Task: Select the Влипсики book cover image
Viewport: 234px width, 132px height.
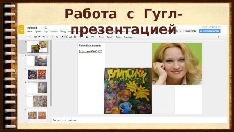Action: (x=128, y=91)
